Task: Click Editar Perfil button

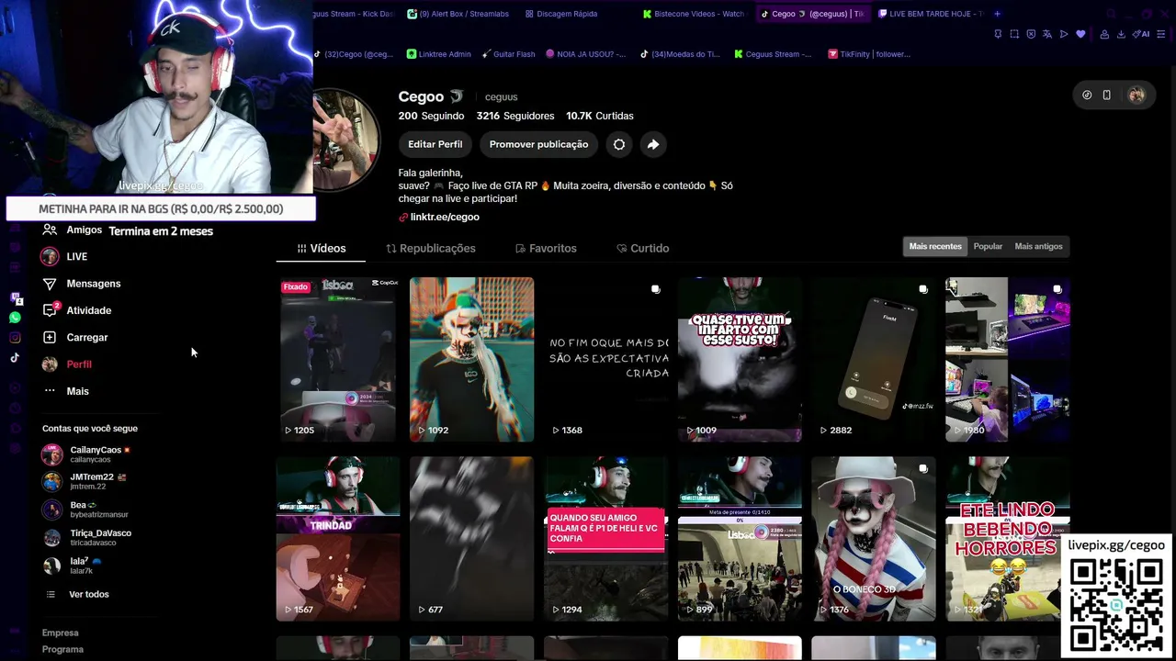Action: 435,144
